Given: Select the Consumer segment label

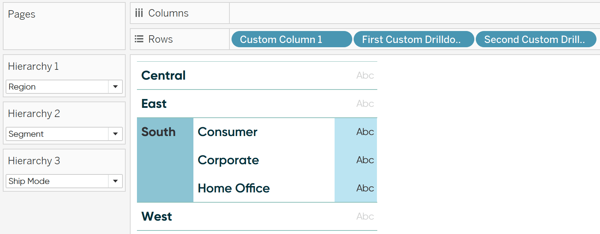Looking at the screenshot, I should coord(228,132).
